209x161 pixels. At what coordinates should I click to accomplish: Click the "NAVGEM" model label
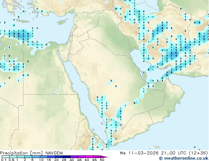coord(54,153)
